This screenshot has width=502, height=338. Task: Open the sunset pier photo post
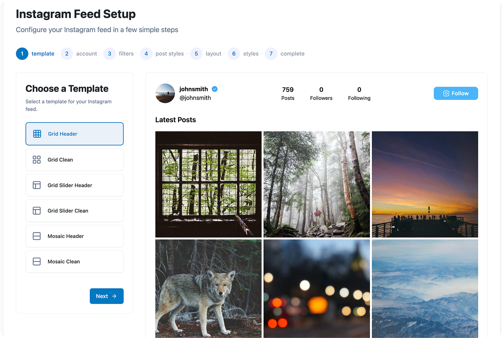[425, 184]
